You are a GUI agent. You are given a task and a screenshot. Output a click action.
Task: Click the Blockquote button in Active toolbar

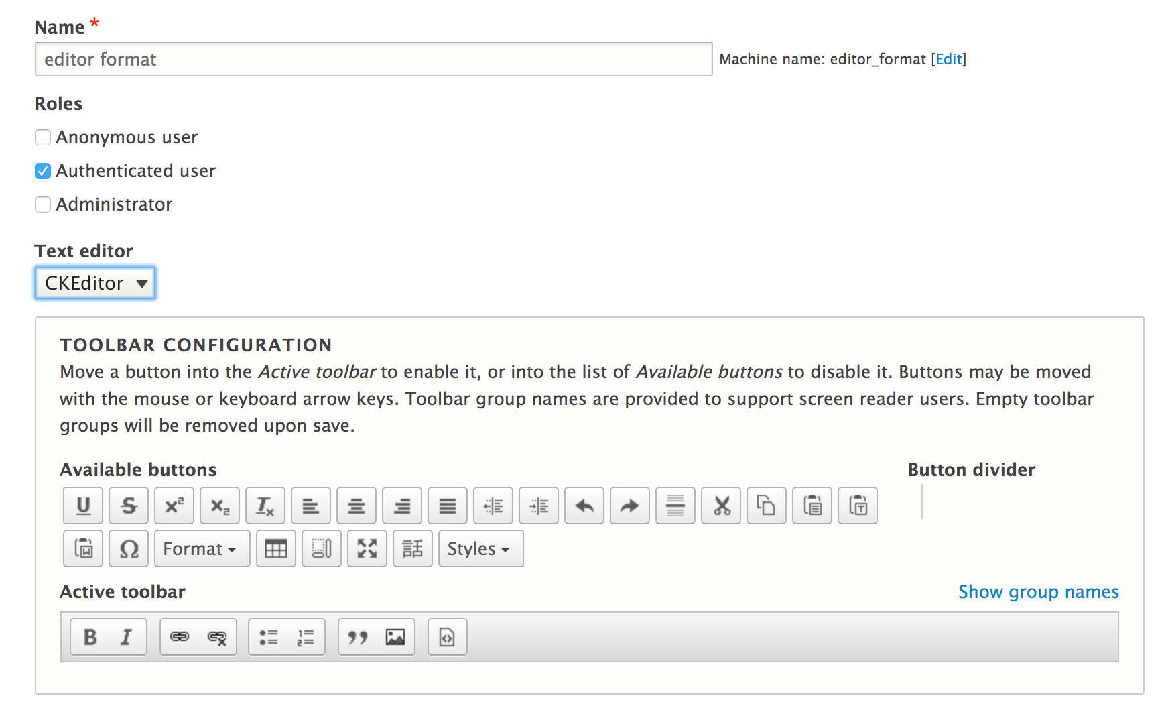(358, 637)
